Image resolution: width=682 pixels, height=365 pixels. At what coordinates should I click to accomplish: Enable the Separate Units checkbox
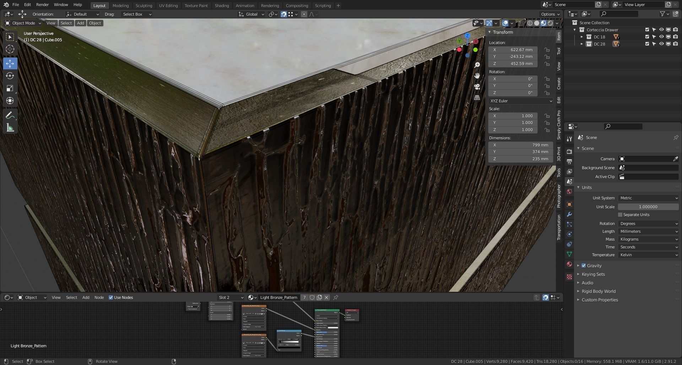click(620, 215)
